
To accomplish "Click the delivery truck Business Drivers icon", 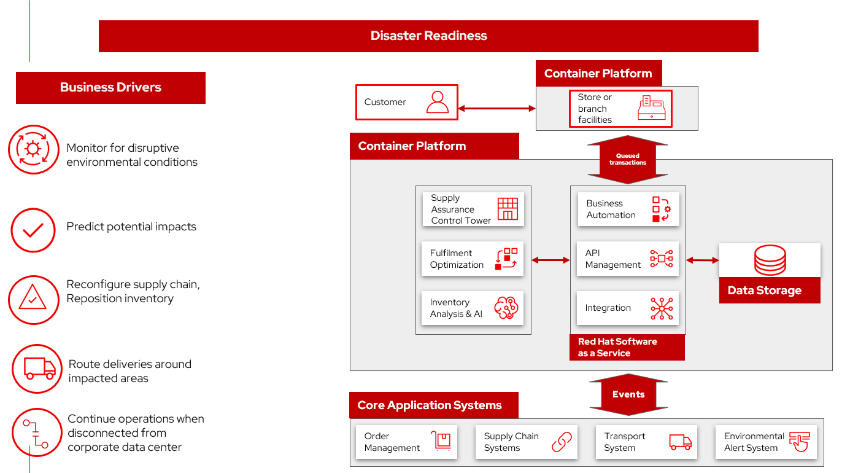I will [37, 369].
